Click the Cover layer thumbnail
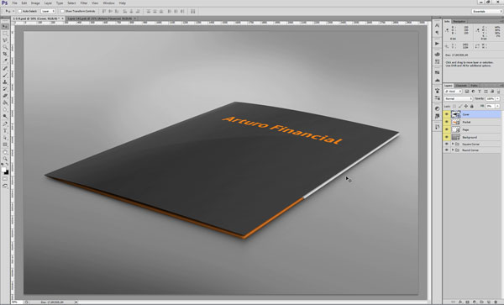 pyautogui.click(x=456, y=114)
